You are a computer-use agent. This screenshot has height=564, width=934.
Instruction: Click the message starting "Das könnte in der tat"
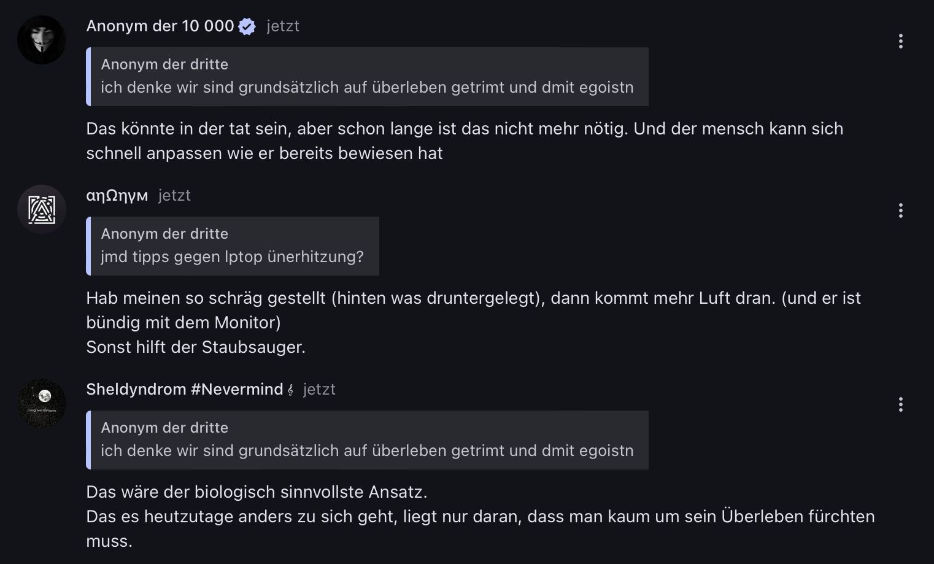(x=464, y=141)
